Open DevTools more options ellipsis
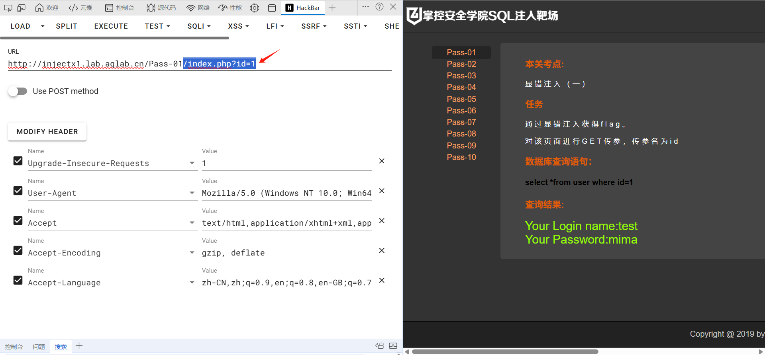The height and width of the screenshot is (355, 765). click(x=365, y=7)
